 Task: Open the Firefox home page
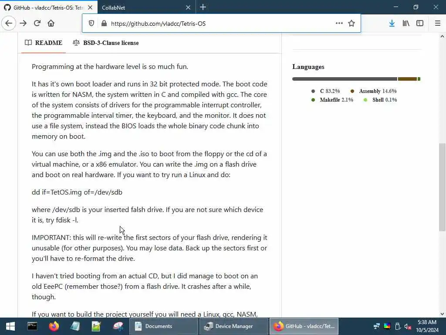point(51,24)
